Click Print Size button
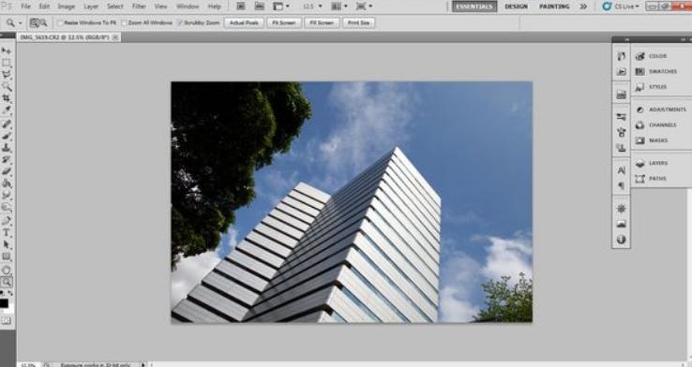This screenshot has height=367, width=692. click(358, 22)
